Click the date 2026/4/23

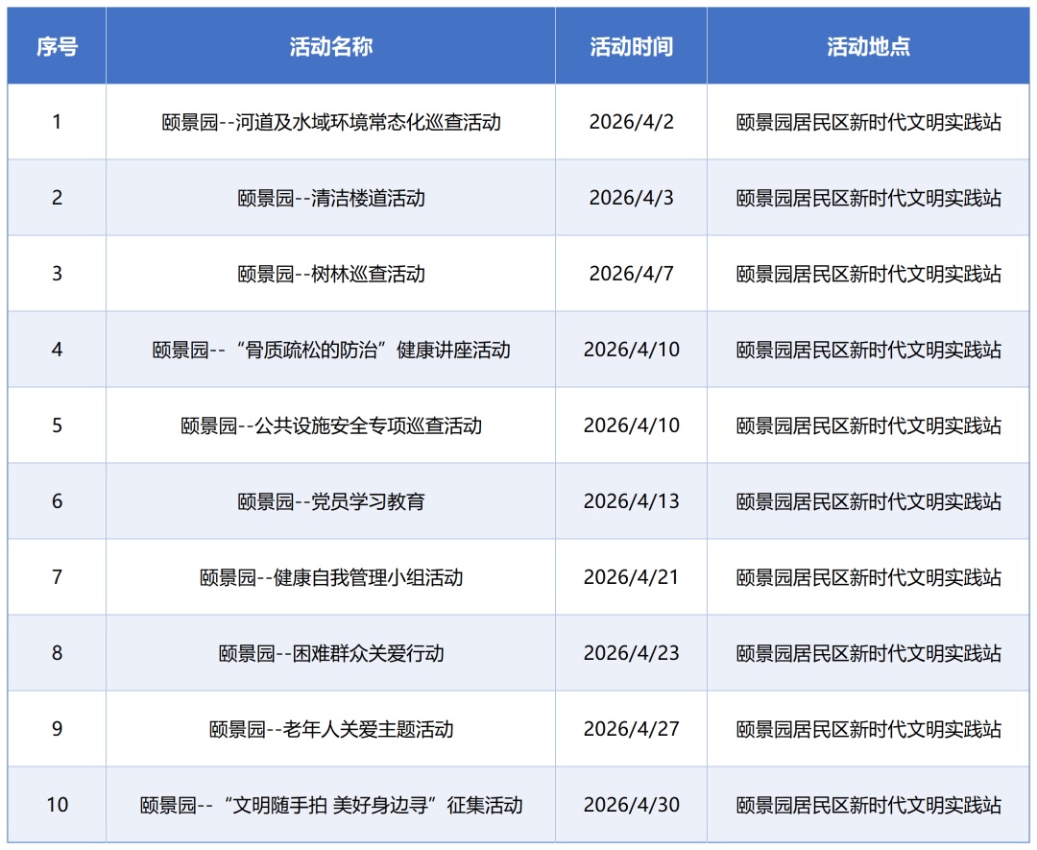click(x=631, y=653)
